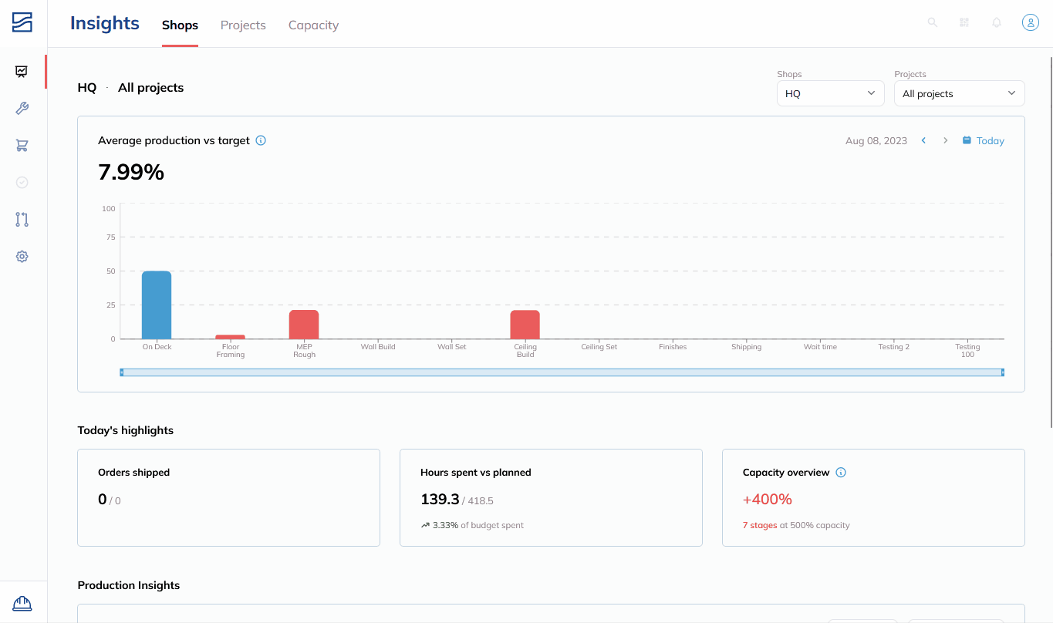Click the search magnifier icon
Screen dimensions: 1053x623
point(933,22)
